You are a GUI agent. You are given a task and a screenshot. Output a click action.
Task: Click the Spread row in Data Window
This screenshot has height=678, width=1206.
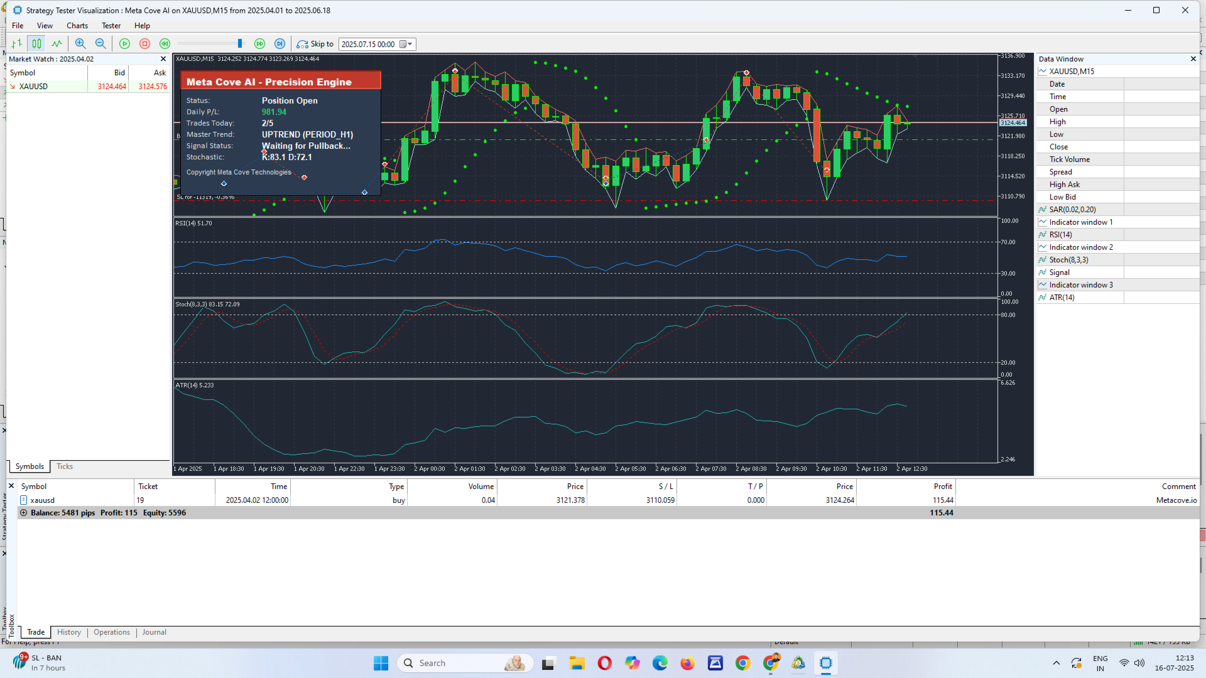pyautogui.click(x=1117, y=172)
